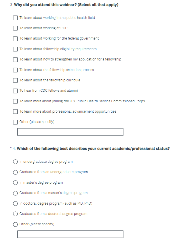184x243 pixels.
Task: Pick 'Graduated from a master's degree program'
Action: [x=15, y=193]
